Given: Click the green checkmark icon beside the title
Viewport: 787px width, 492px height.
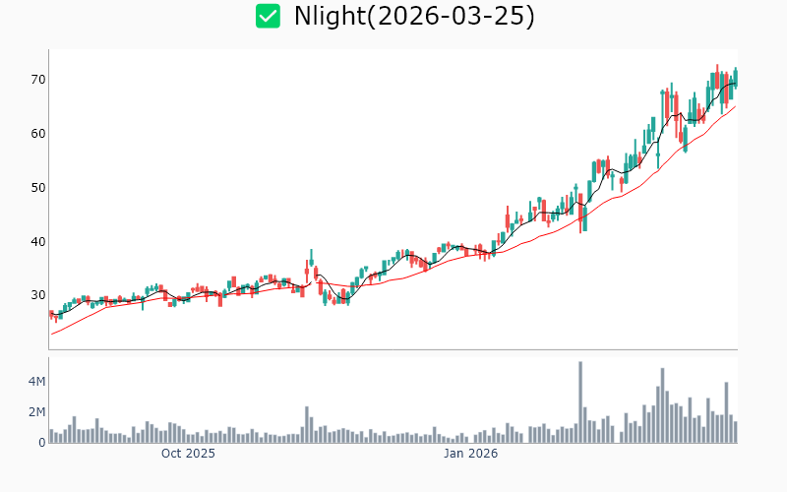Looking at the screenshot, I should click(268, 16).
